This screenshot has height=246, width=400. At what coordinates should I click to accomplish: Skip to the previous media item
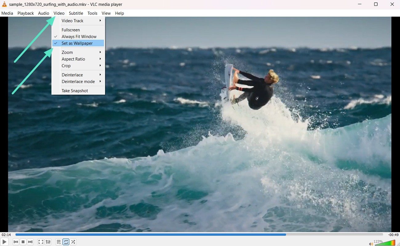(x=16, y=242)
